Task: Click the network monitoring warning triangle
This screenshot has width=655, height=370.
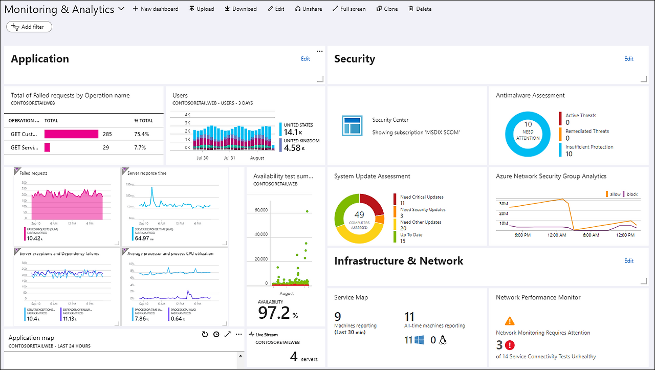Action: [x=510, y=321]
